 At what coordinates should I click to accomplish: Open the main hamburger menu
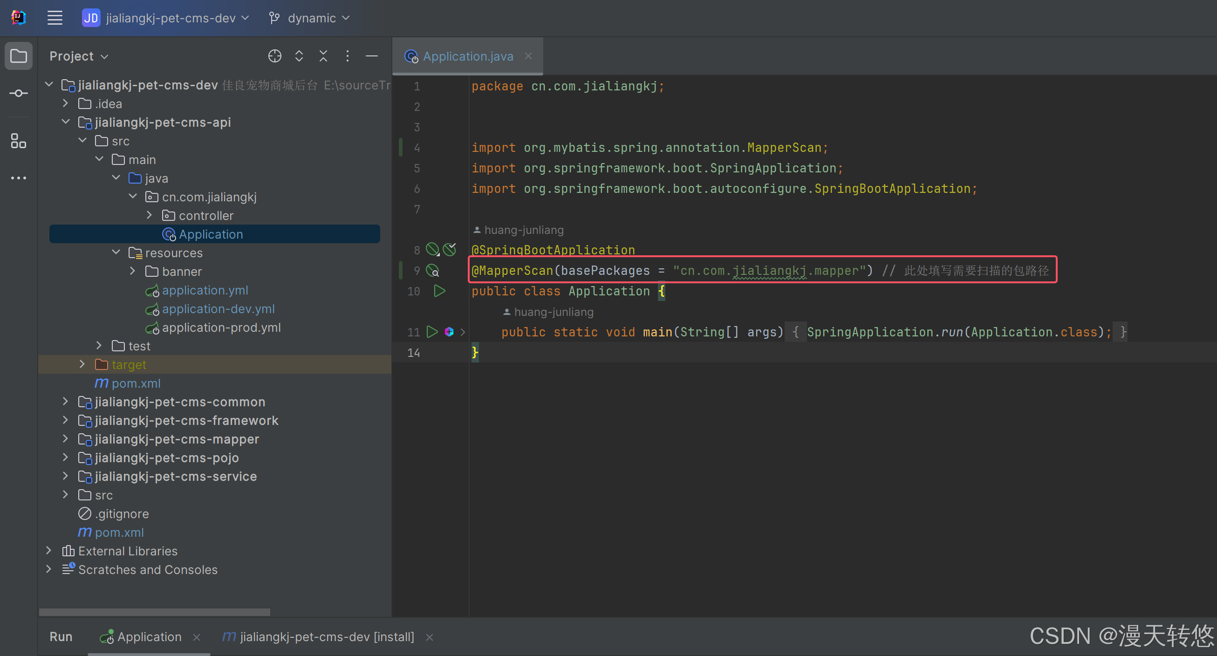(55, 18)
